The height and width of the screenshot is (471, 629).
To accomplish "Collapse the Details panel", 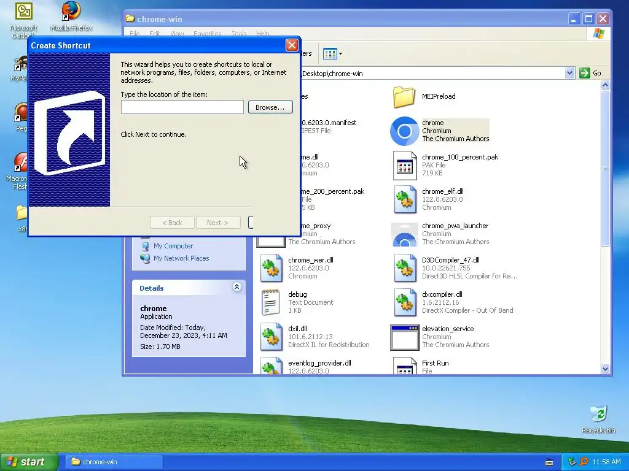I will coord(236,286).
